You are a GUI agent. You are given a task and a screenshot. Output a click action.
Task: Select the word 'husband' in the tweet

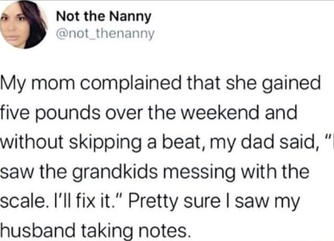click(37, 231)
